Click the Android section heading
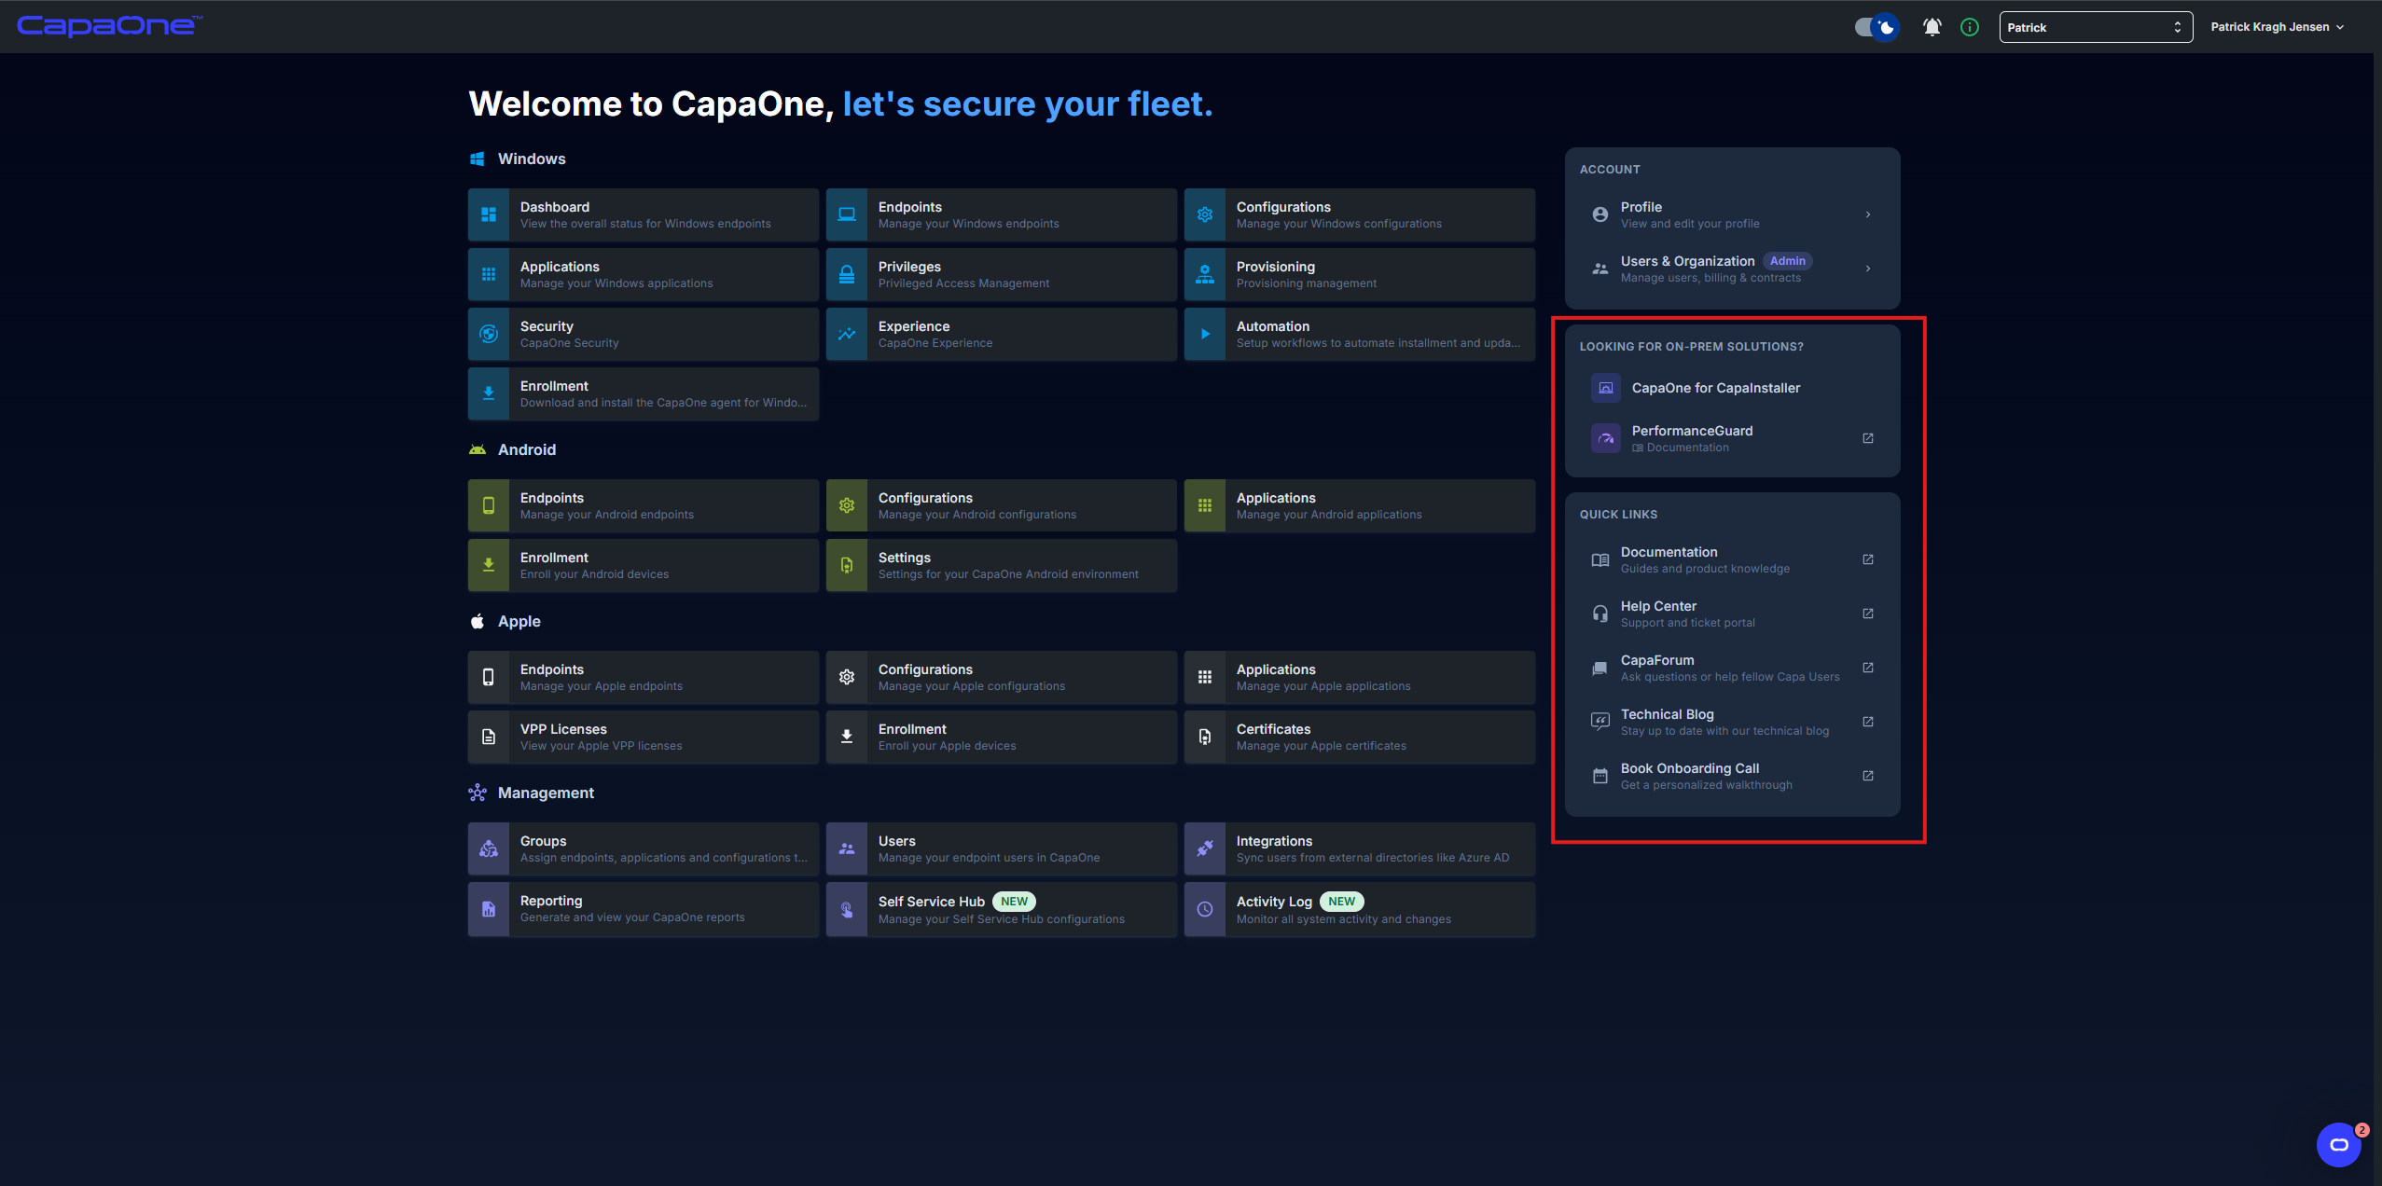This screenshot has height=1186, width=2382. [x=526, y=449]
